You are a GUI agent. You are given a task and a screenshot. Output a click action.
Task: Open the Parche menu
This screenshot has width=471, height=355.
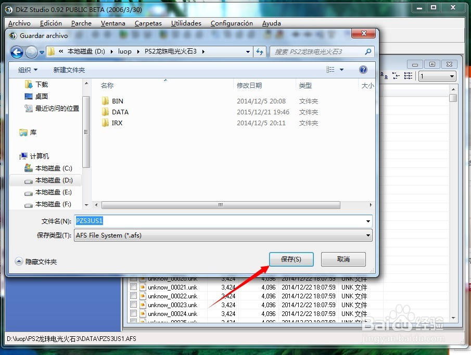81,23
